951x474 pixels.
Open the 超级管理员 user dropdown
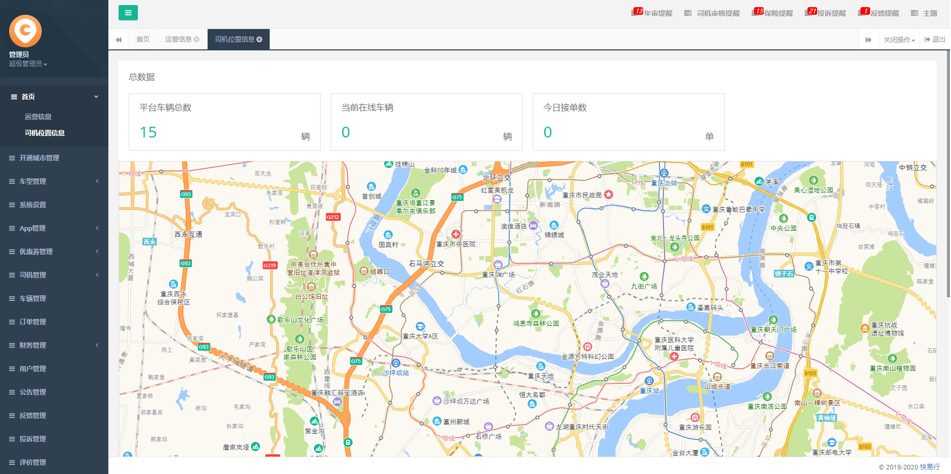[x=28, y=64]
